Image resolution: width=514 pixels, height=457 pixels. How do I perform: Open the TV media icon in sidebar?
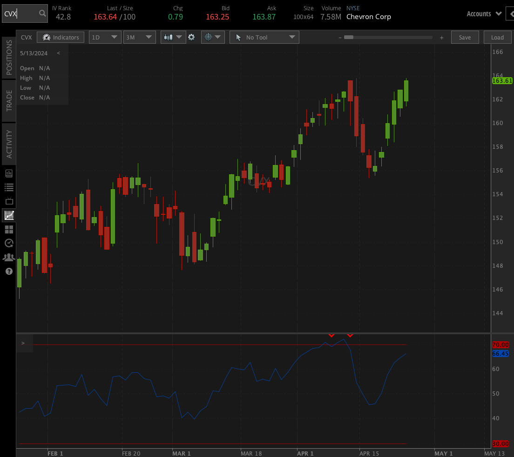(9, 201)
